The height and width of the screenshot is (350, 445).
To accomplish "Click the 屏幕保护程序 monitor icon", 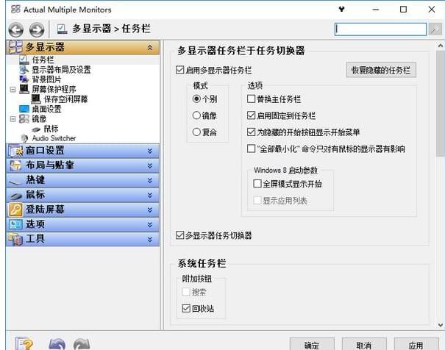I will coord(24,90).
